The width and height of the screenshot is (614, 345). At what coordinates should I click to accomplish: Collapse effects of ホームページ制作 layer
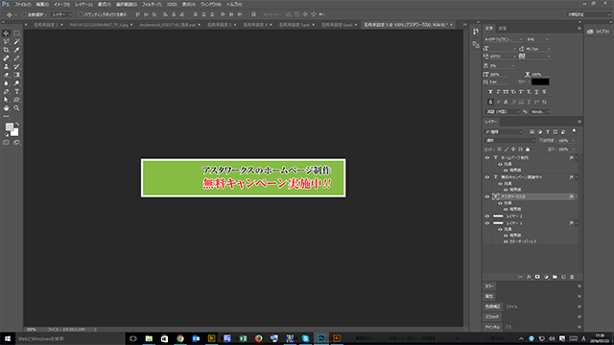576,157
